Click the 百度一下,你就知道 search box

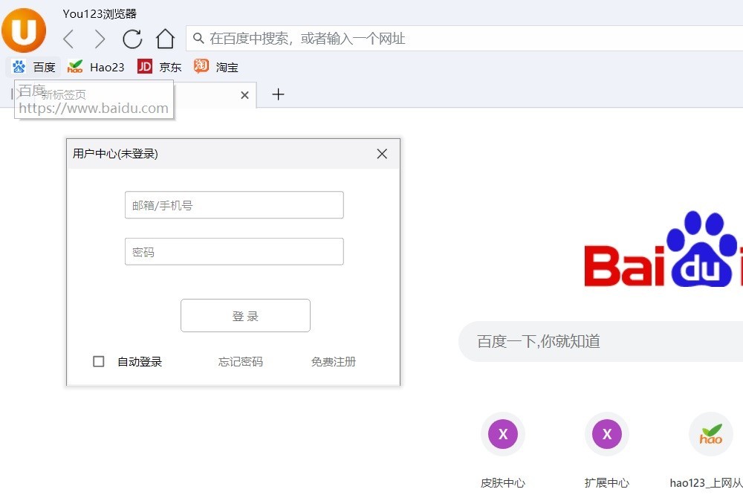click(601, 341)
